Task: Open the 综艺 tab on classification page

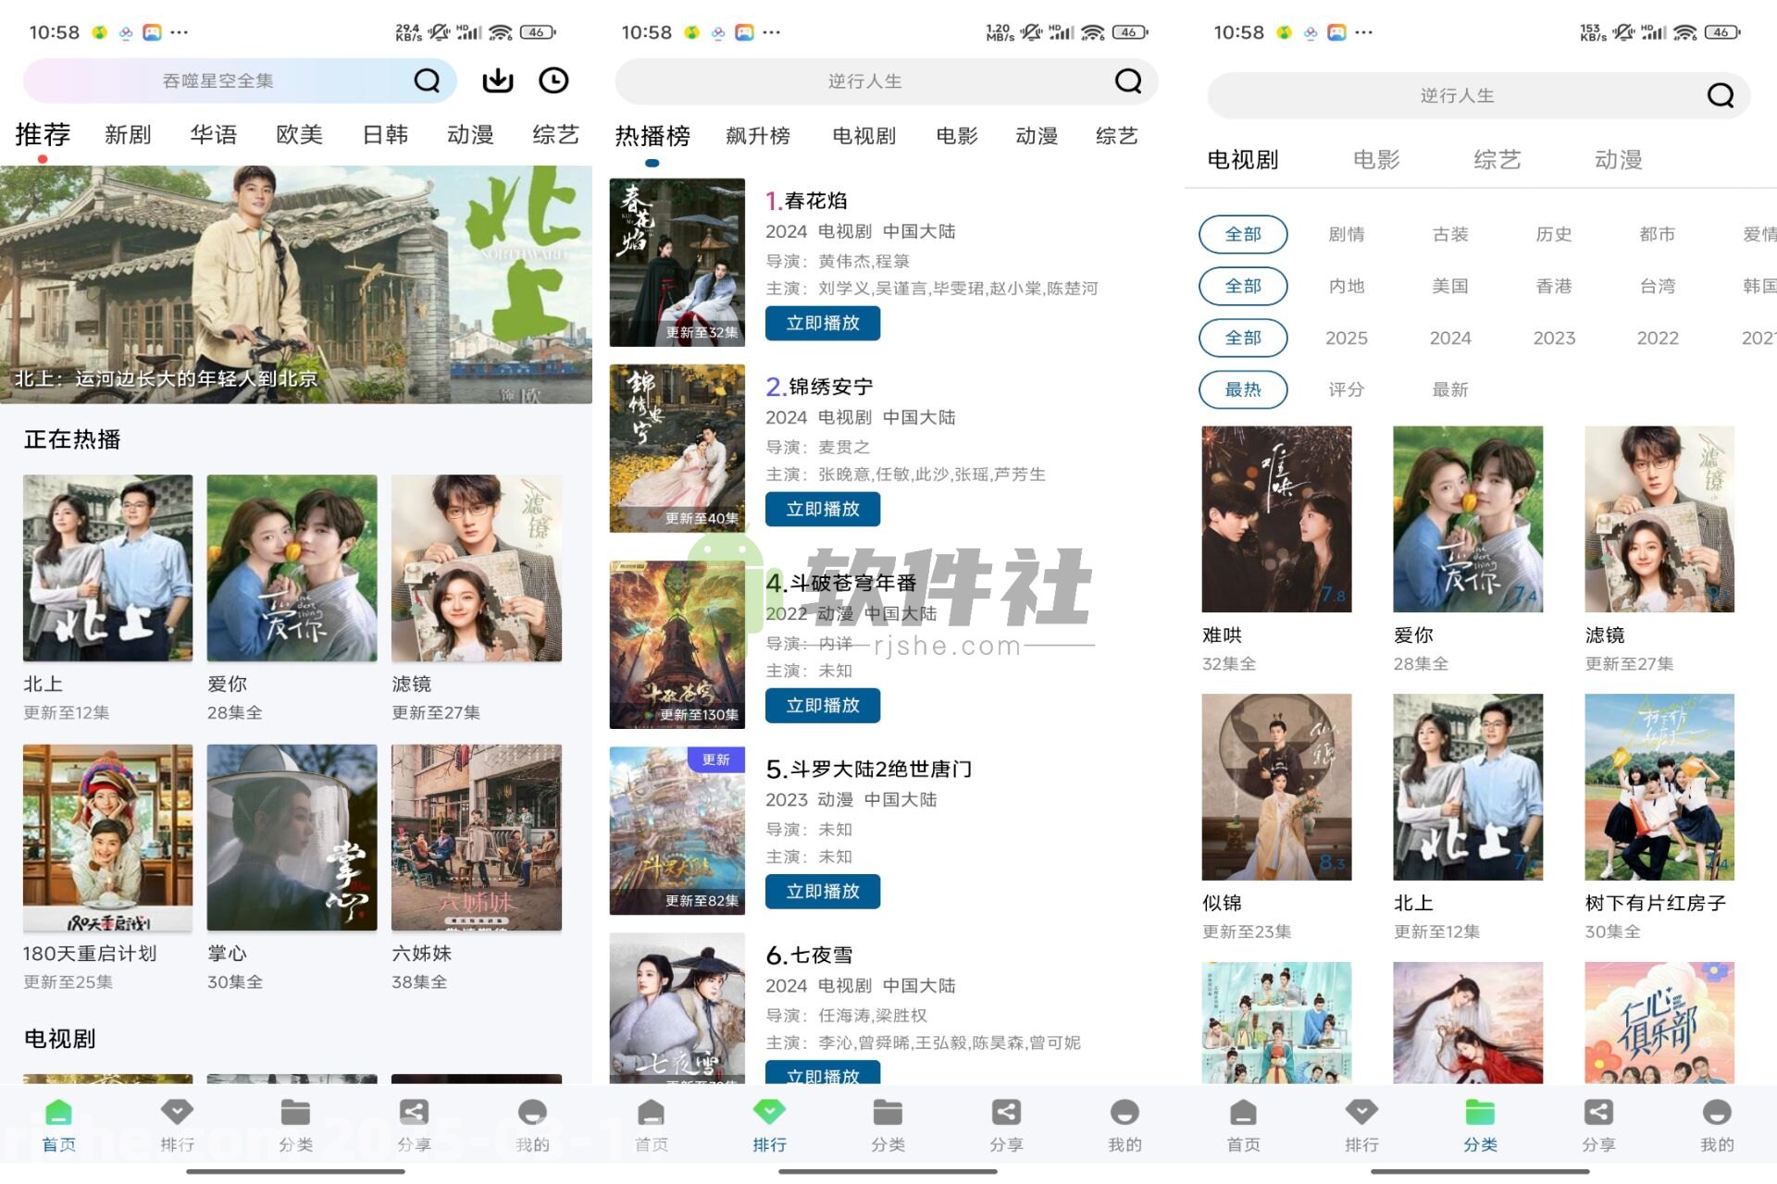Action: pyautogui.click(x=1496, y=159)
